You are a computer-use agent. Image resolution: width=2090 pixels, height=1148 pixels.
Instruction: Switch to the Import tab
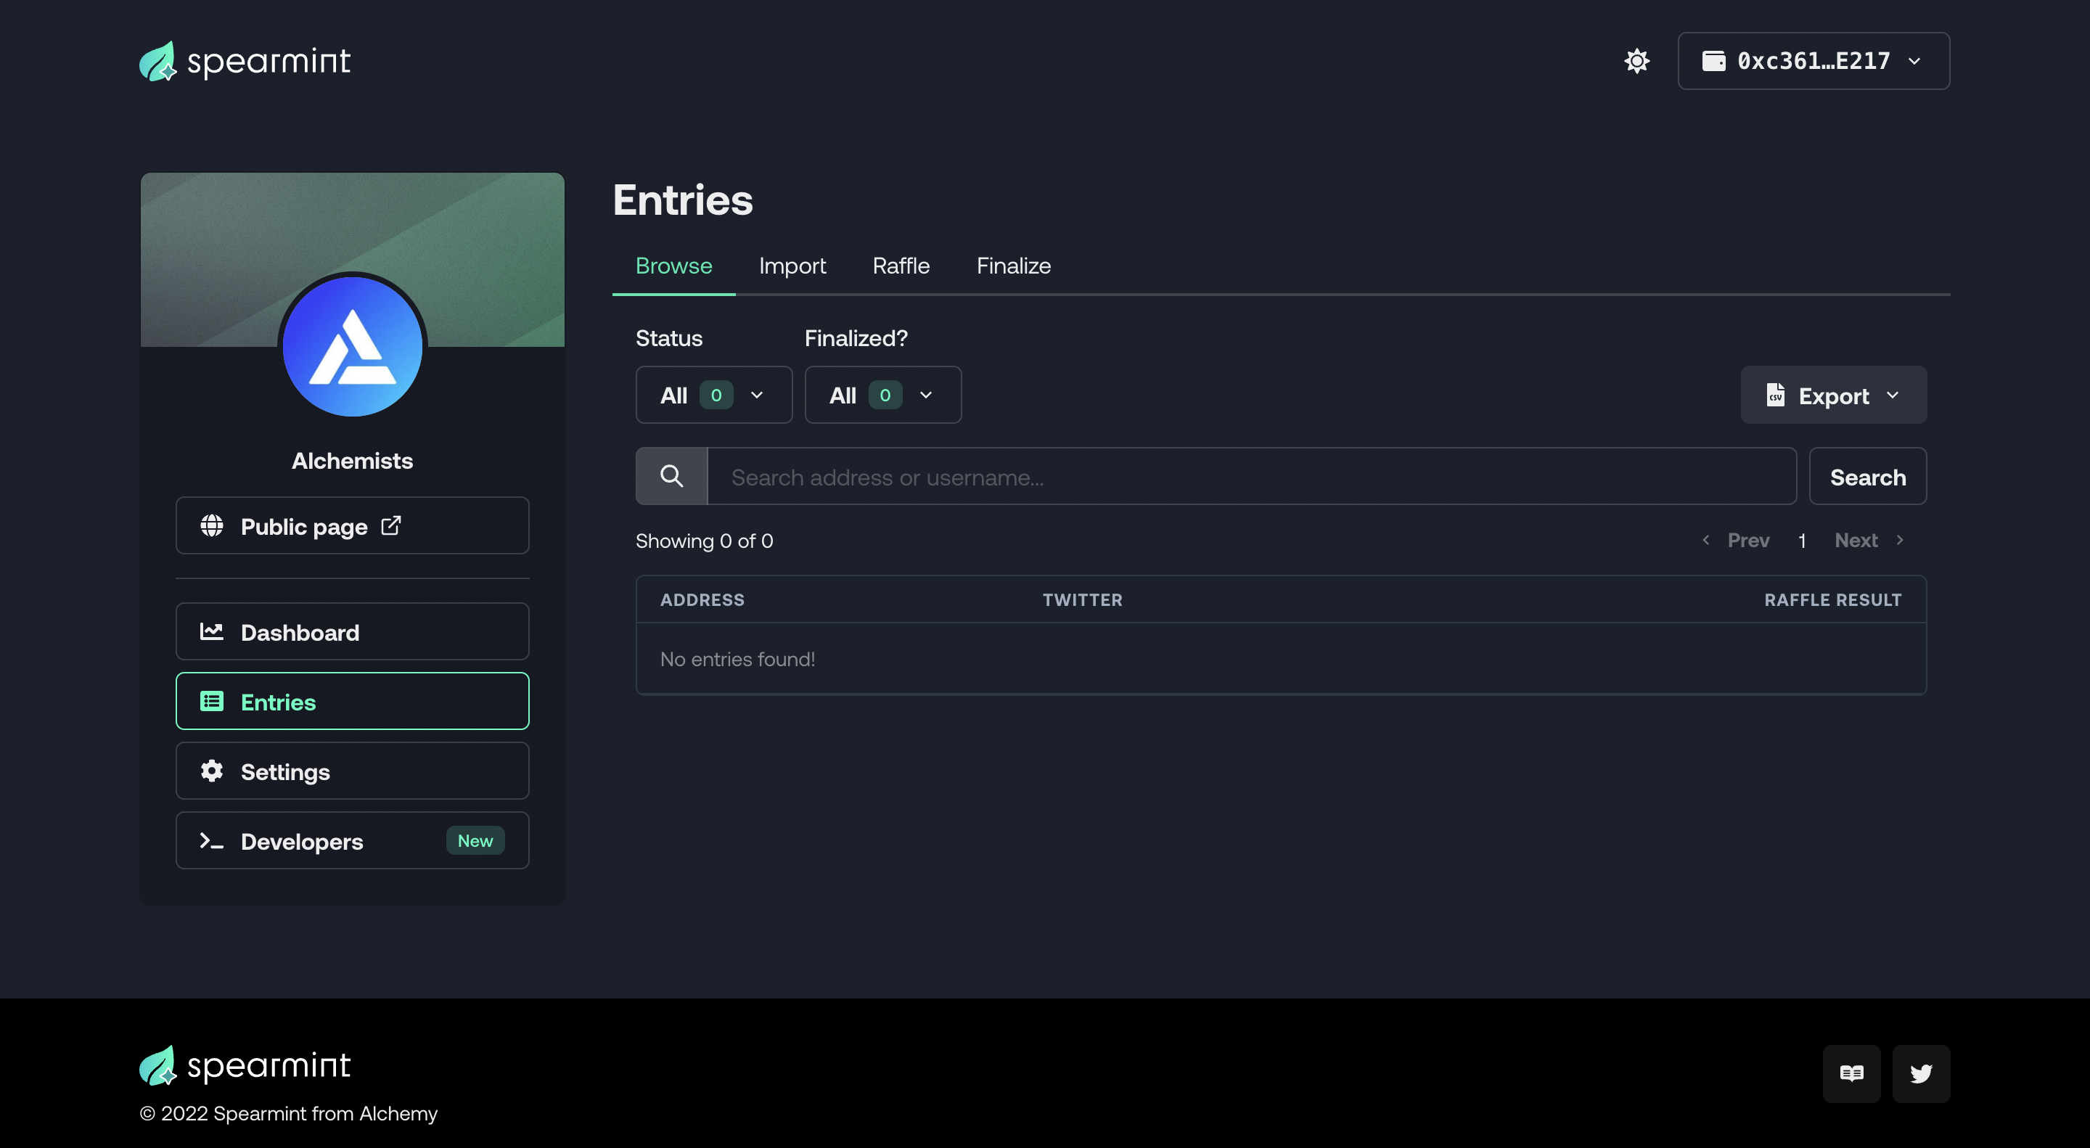(792, 266)
